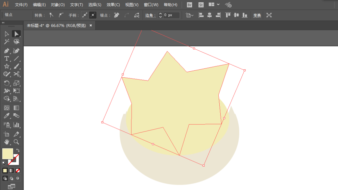Select the Zoom tool
The image size is (338, 190).
(x=16, y=142)
